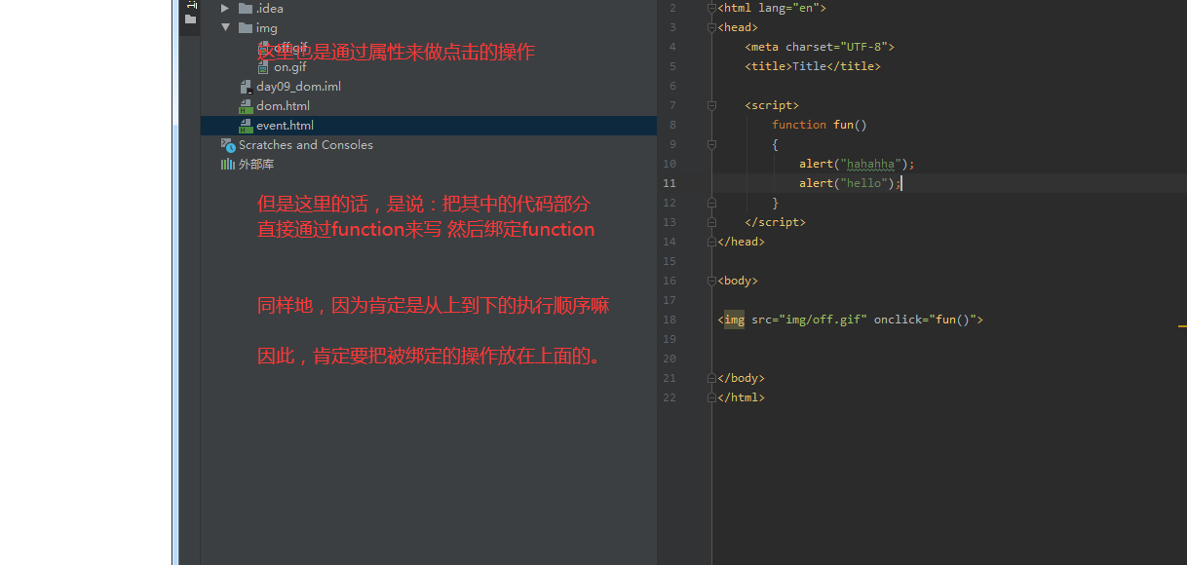This screenshot has width=1187, height=565.
Task: Click the img tag name on line 18
Action: [735, 320]
